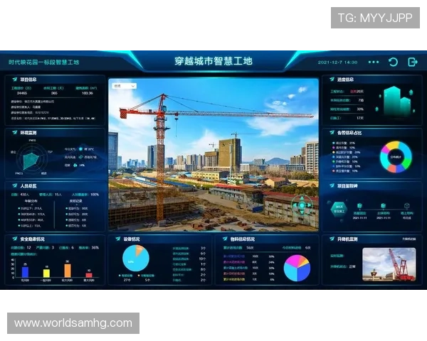Click the paper plane icon beside 环境监测

pos(14,132)
